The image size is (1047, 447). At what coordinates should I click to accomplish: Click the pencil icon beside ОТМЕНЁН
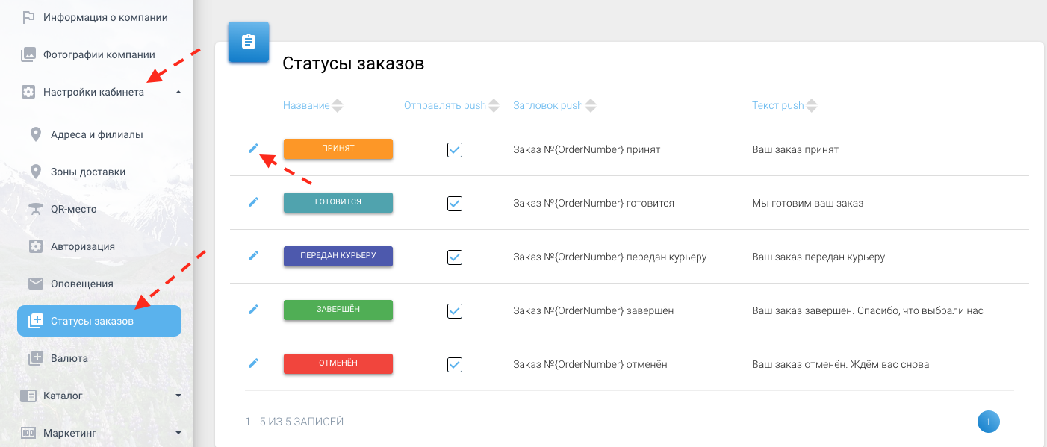tap(253, 363)
